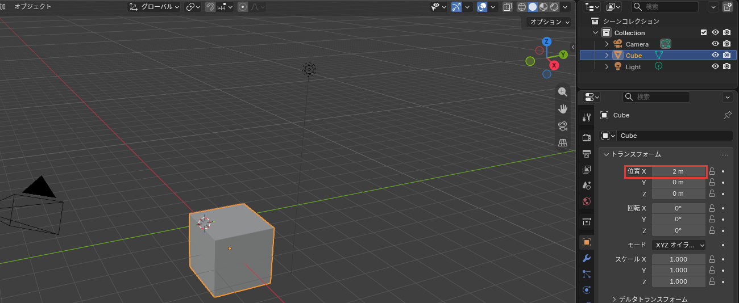Open the viewport shading options dropdown

pyautogui.click(x=564, y=7)
